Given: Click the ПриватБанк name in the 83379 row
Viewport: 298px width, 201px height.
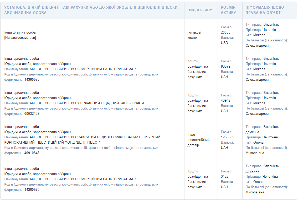Looking at the screenshot, I should (x=84, y=69).
